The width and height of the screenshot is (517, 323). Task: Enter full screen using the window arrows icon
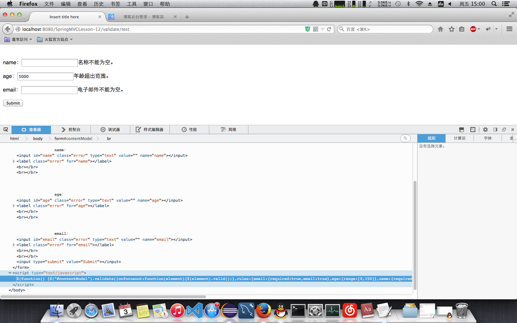coord(511,15)
